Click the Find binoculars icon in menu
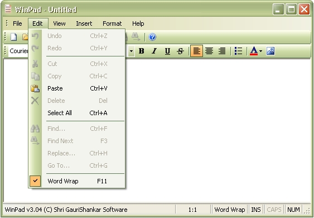Viewport: 314px width, 218px height. (x=35, y=129)
